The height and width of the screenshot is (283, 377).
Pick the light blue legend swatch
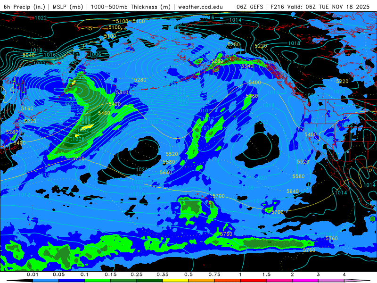[x=46, y=281]
